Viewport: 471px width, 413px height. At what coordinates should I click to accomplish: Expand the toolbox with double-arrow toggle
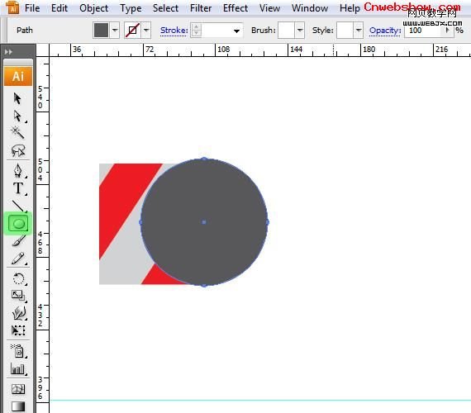8,52
